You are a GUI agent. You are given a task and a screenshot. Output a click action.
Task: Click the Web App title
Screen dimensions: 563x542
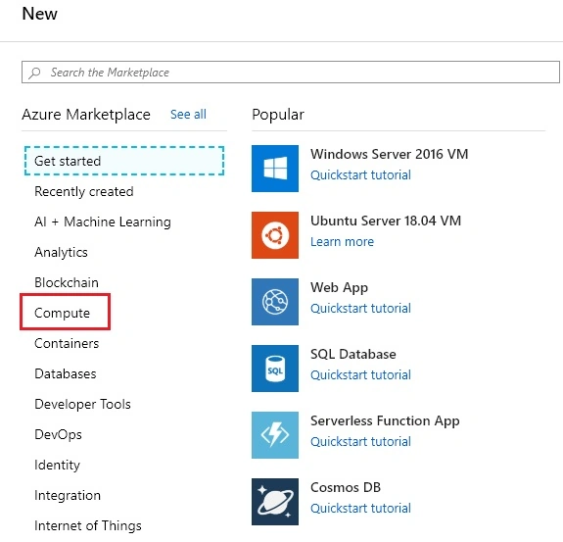[x=340, y=287]
